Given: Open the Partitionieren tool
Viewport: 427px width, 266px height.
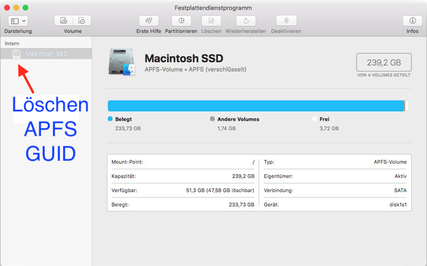Looking at the screenshot, I should (181, 21).
